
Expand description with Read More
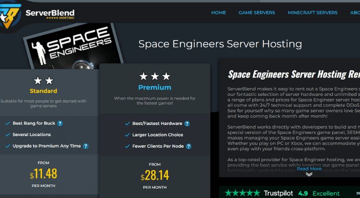pyautogui.click(x=309, y=169)
